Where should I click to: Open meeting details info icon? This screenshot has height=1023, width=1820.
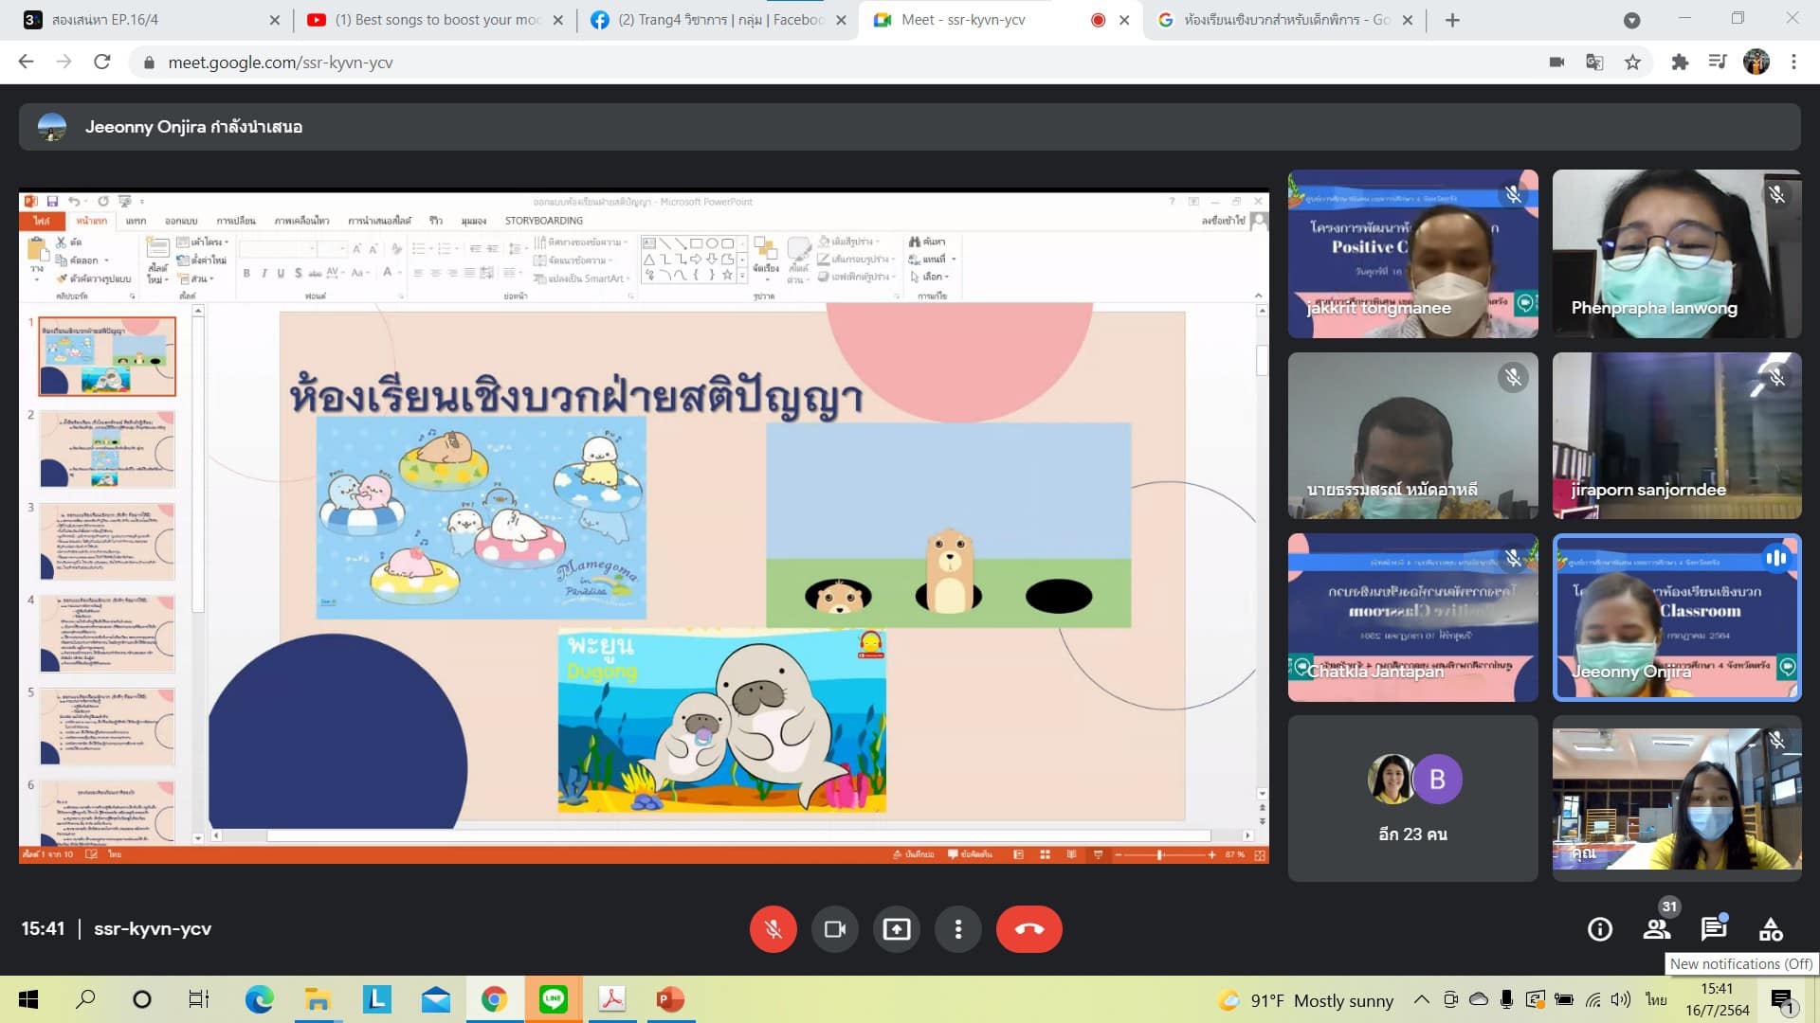tap(1600, 929)
